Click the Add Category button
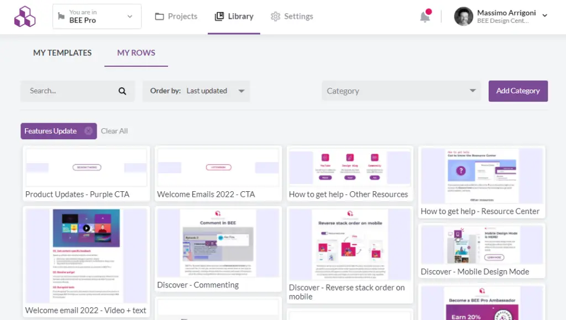 (518, 91)
